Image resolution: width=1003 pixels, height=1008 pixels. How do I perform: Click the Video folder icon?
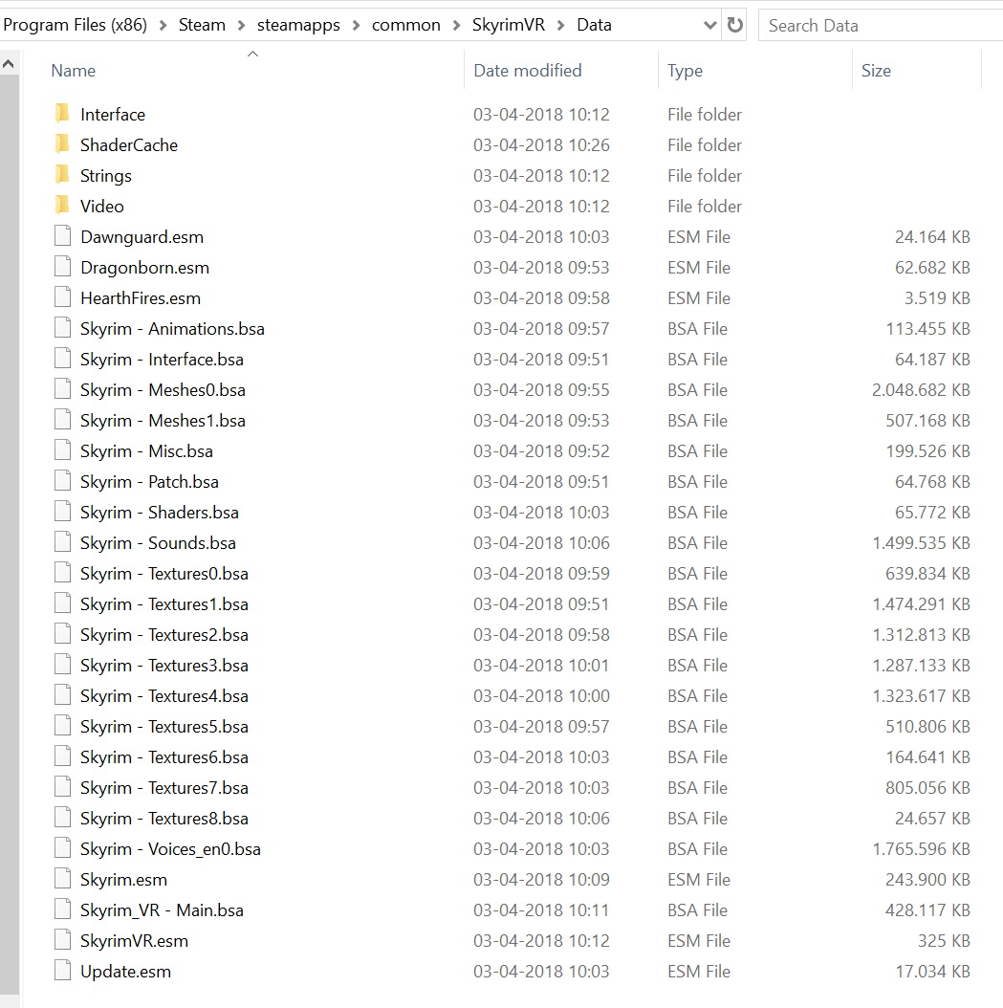(62, 206)
